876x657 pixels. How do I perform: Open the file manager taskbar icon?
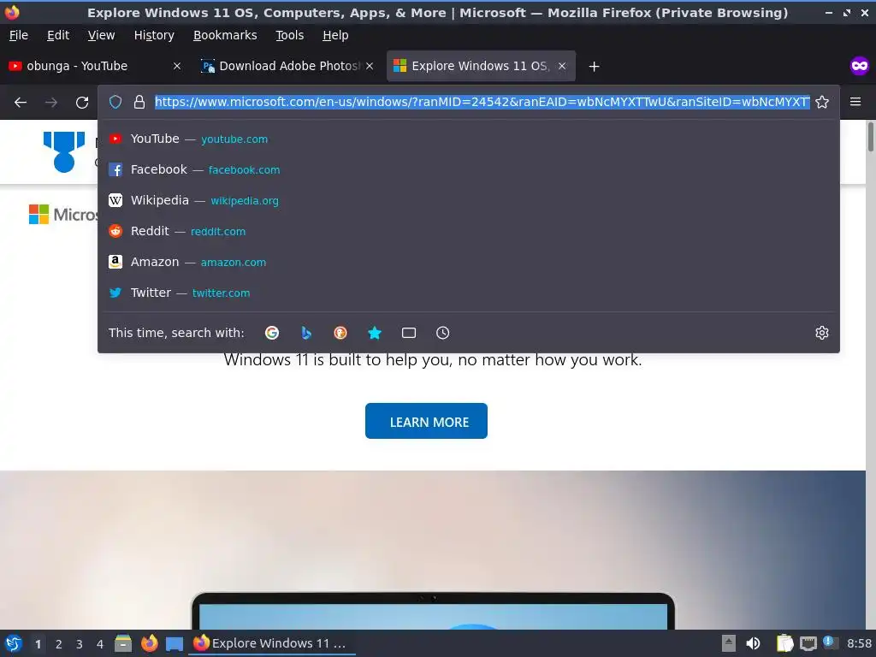(x=123, y=643)
